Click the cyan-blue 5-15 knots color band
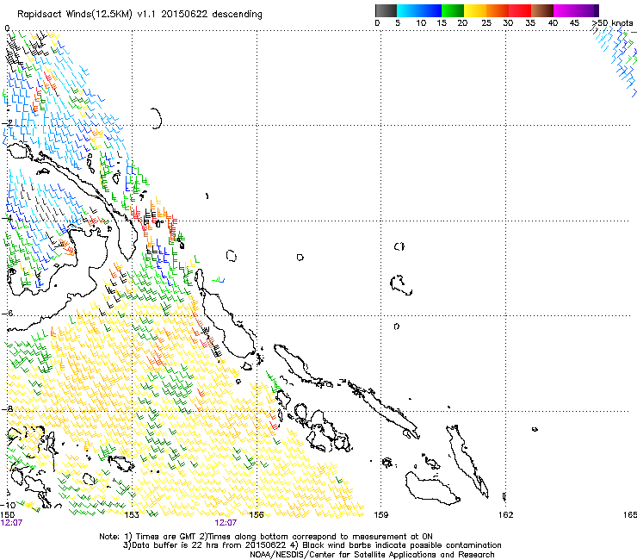Image resolution: width=637 pixels, height=560 pixels. pyautogui.click(x=419, y=10)
